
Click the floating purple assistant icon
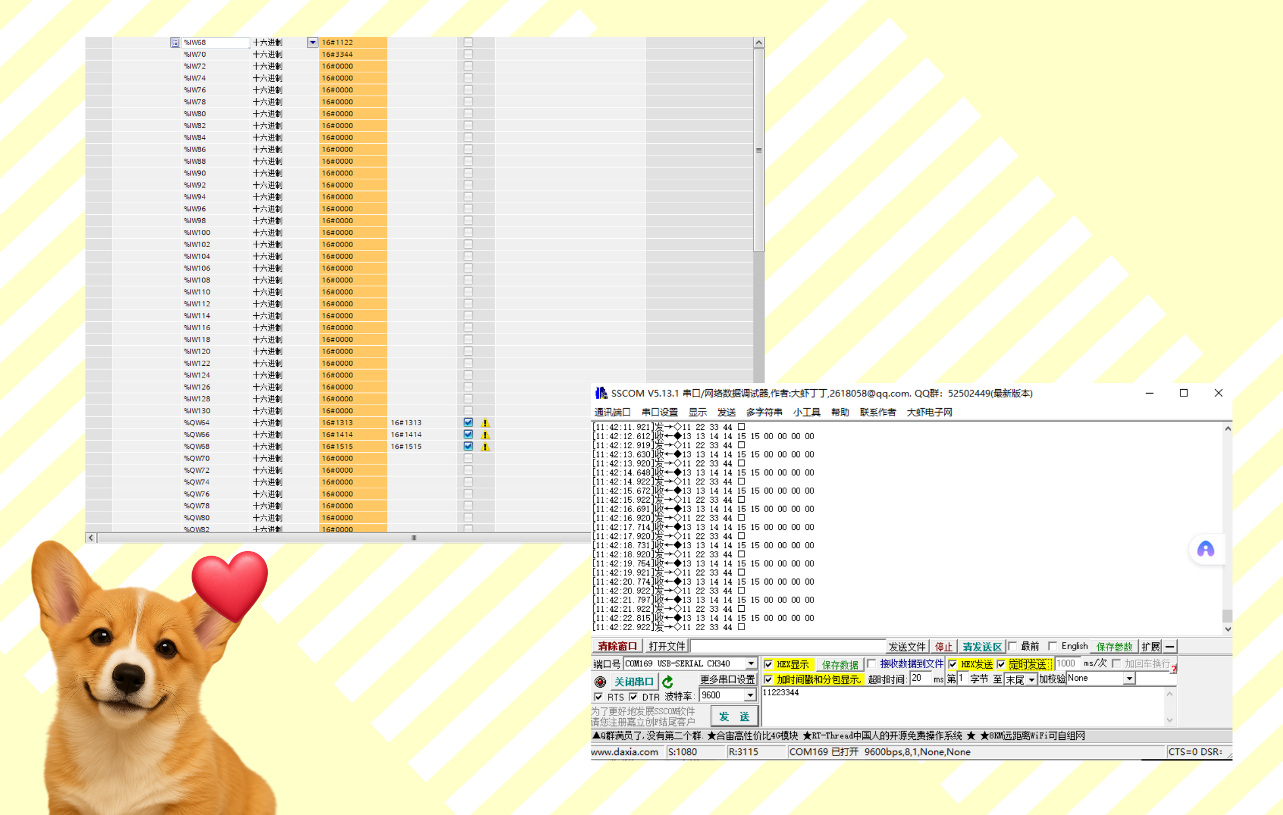[1205, 549]
